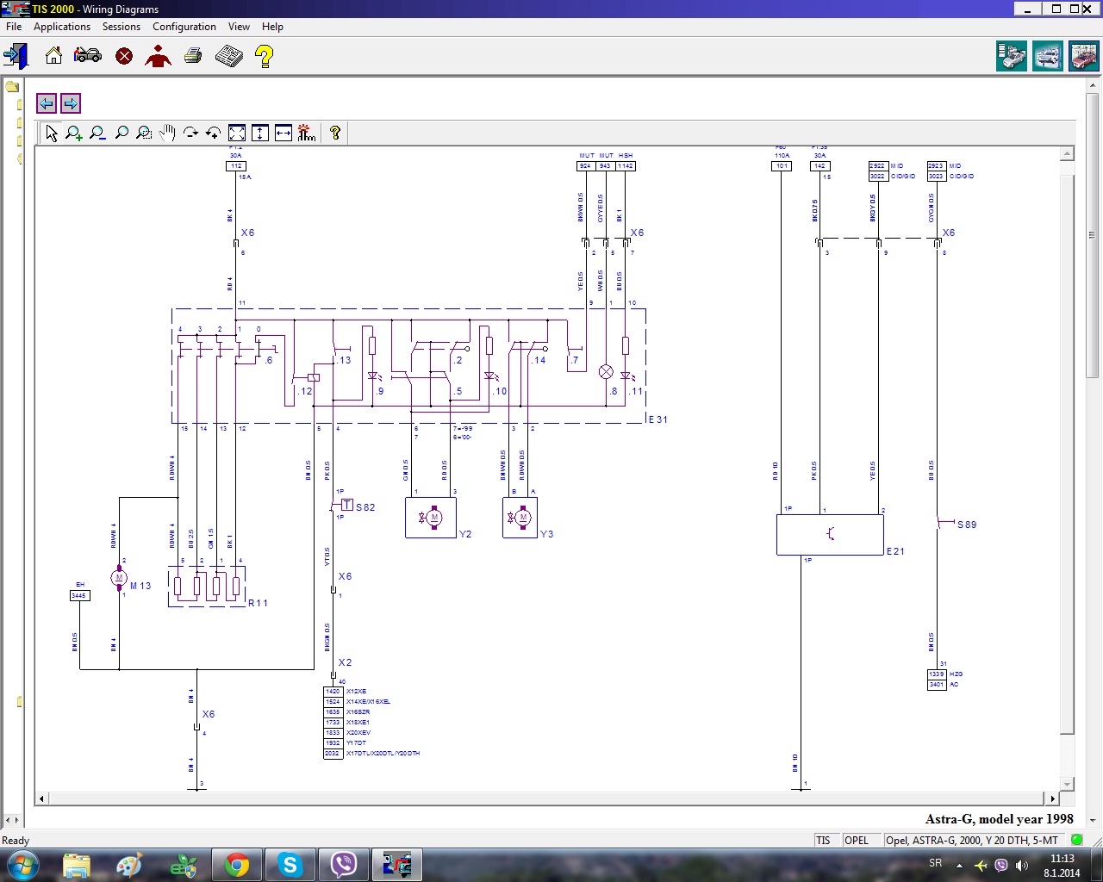
Task: Open the Windows Start button
Action: [x=22, y=865]
